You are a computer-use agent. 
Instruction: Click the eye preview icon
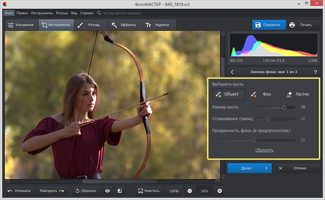point(107,191)
